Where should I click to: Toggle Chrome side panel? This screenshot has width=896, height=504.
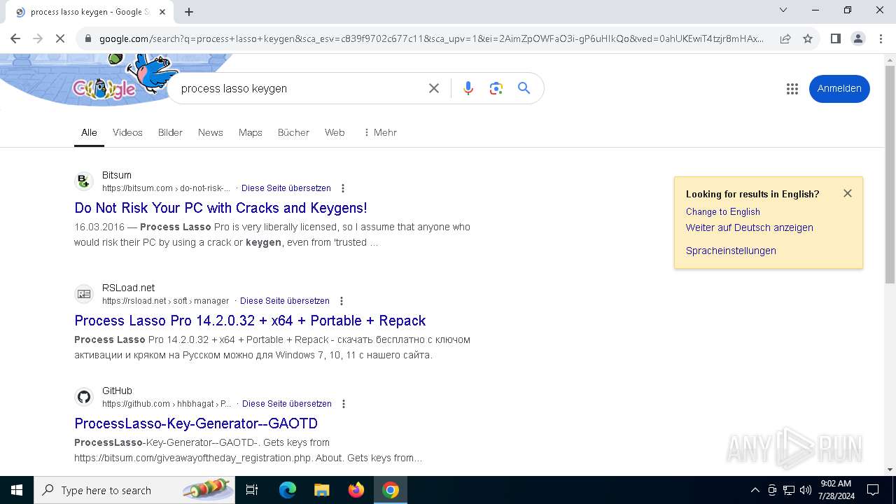pyautogui.click(x=835, y=38)
